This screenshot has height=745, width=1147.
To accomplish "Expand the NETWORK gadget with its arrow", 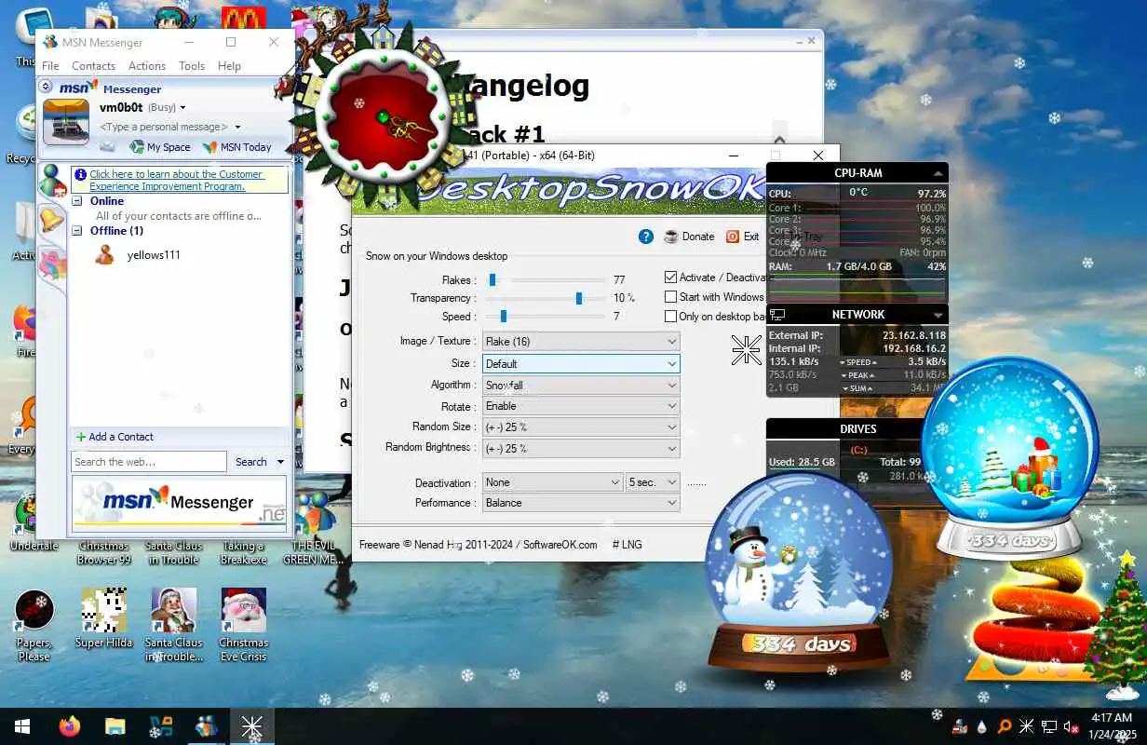I will pyautogui.click(x=938, y=316).
